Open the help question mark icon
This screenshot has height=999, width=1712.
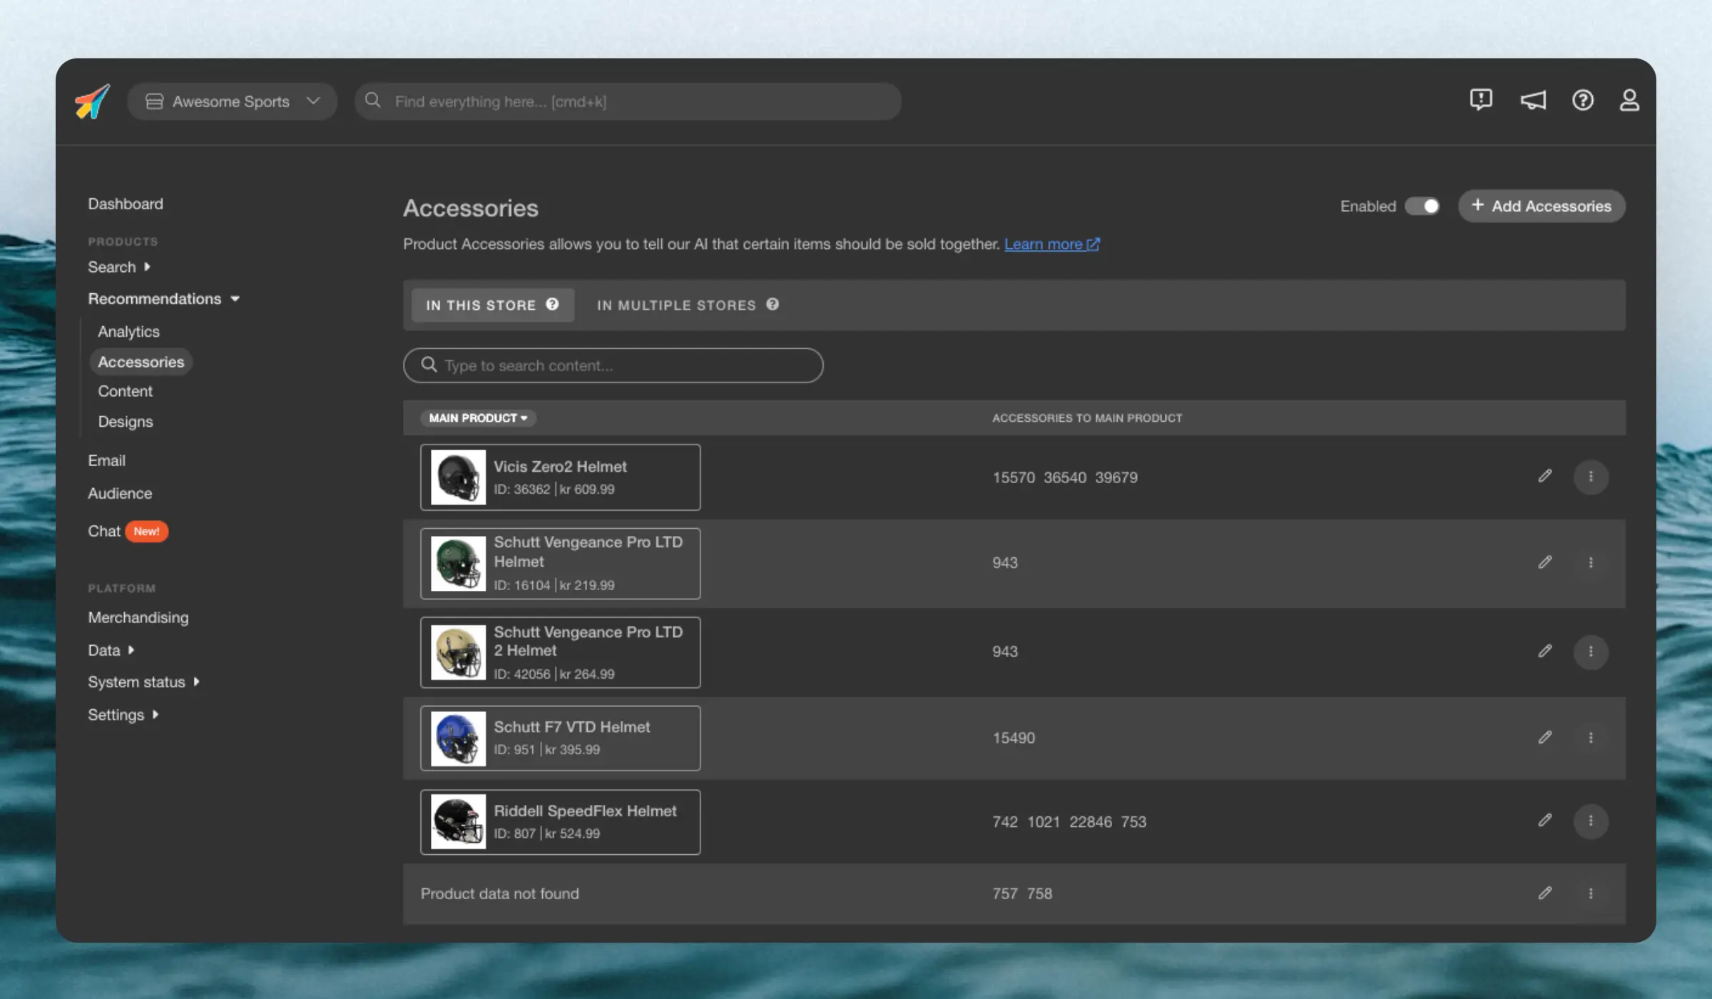pos(1582,101)
